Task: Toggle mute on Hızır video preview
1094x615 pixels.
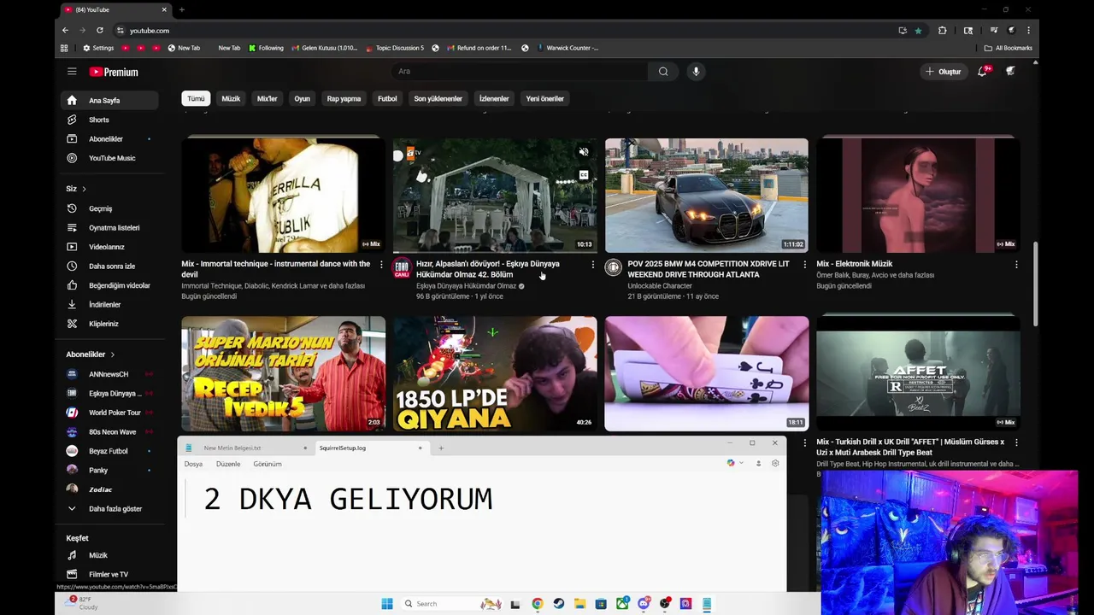Action: point(584,152)
